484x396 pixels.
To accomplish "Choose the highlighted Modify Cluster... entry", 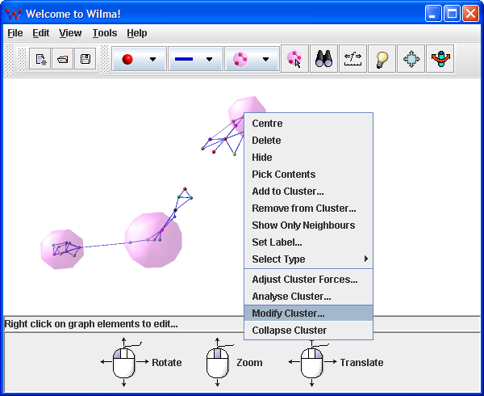I will (x=309, y=314).
